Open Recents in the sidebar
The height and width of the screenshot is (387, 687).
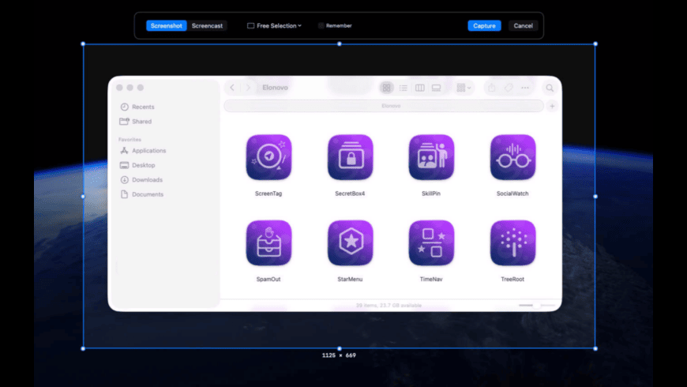[137, 107]
